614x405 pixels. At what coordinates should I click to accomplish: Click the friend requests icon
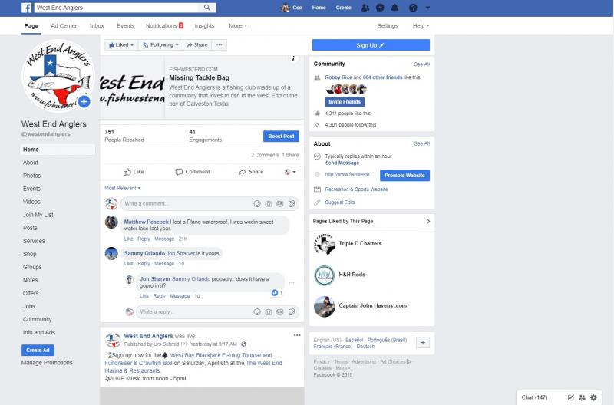[365, 8]
